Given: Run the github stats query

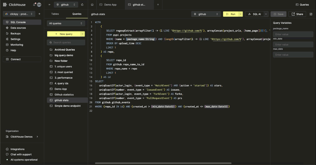Looking at the screenshot, I should [x=230, y=14].
